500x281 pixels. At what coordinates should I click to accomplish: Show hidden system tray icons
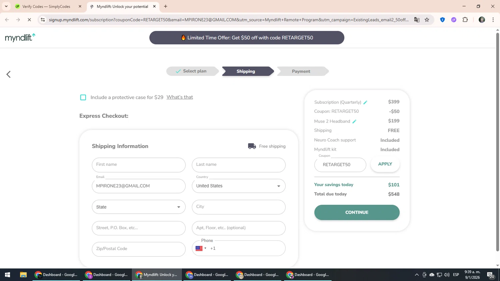click(x=417, y=275)
